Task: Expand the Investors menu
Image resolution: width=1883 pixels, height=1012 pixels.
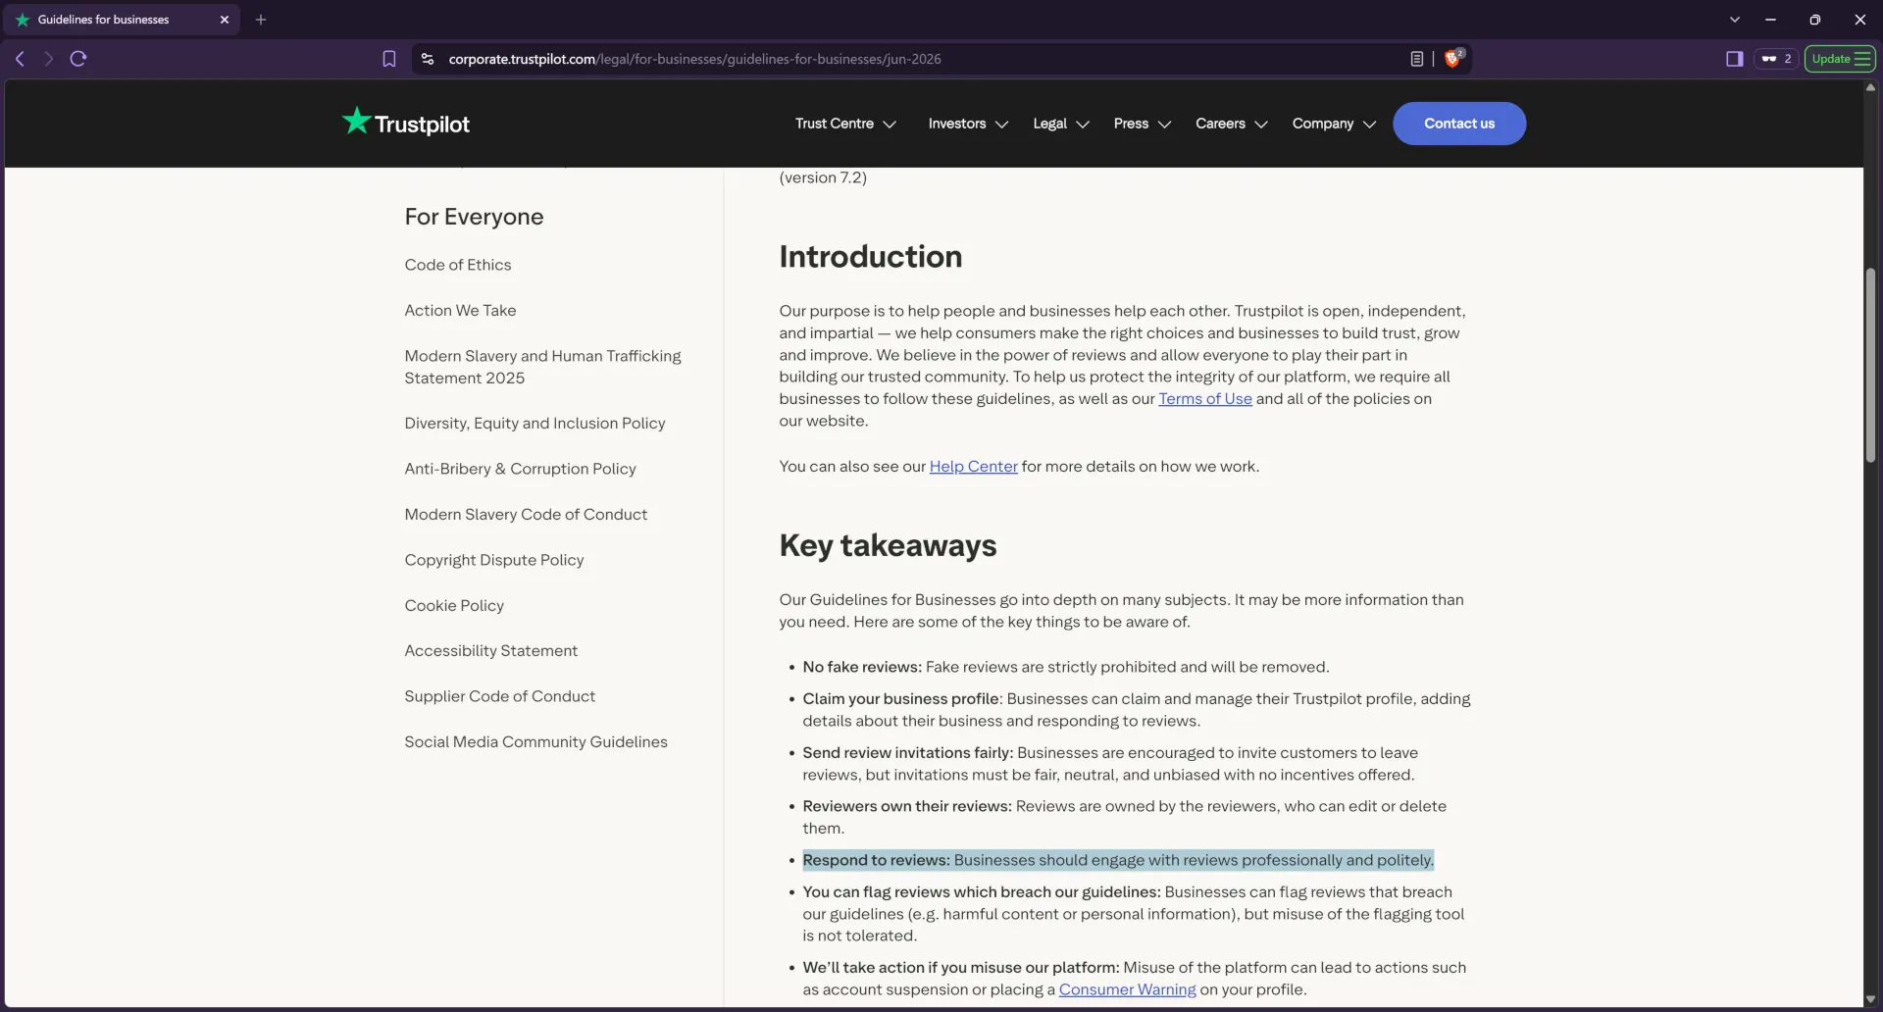Action: pos(968,124)
